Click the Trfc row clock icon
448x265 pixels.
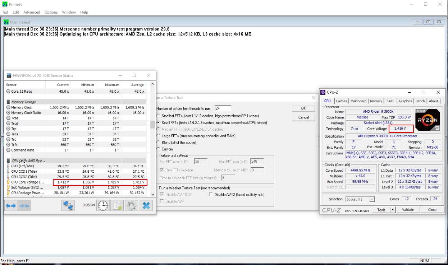[x=8, y=145]
